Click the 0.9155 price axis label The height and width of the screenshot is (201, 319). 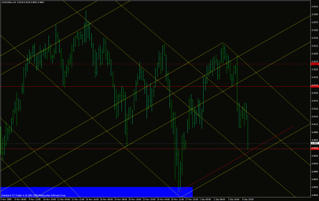click(315, 109)
